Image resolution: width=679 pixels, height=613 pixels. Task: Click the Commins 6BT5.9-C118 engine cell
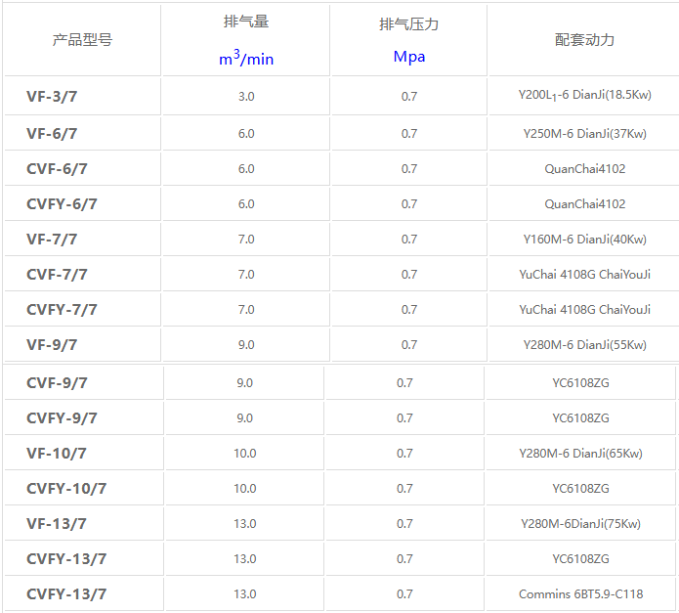pyautogui.click(x=580, y=593)
